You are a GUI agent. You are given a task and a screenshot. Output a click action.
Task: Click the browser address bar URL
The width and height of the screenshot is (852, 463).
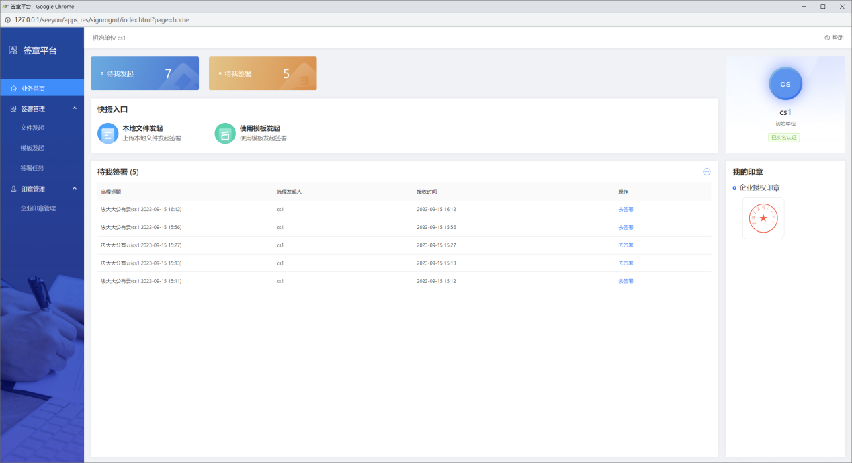(101, 20)
